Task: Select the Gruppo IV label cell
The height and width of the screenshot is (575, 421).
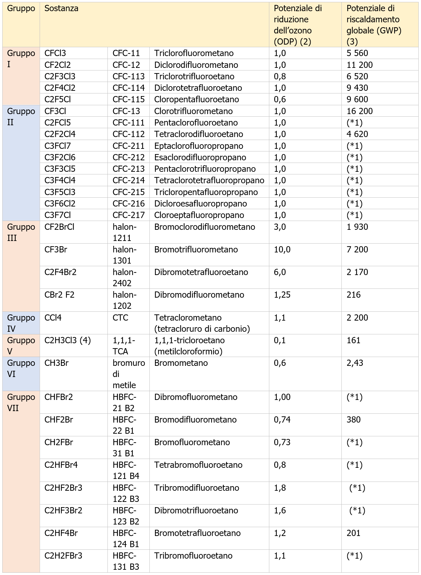Action: (x=21, y=323)
